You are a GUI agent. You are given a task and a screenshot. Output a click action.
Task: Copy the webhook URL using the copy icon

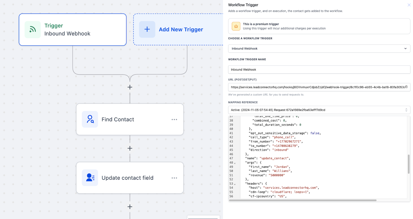406,87
